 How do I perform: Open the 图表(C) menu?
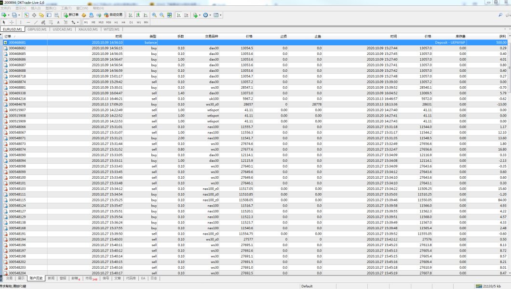pos(50,8)
